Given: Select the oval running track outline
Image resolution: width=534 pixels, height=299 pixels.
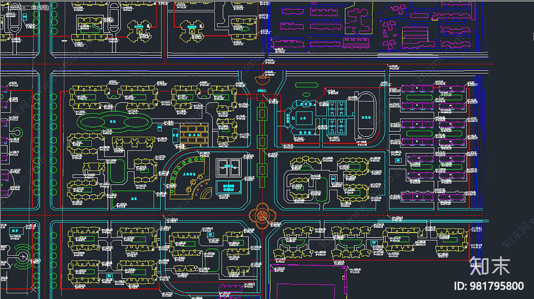Looking at the screenshot, I should (x=366, y=116).
